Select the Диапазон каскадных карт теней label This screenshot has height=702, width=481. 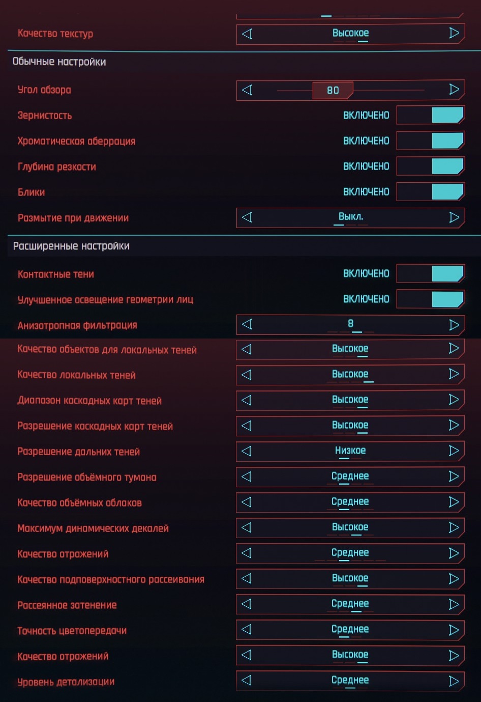click(89, 401)
